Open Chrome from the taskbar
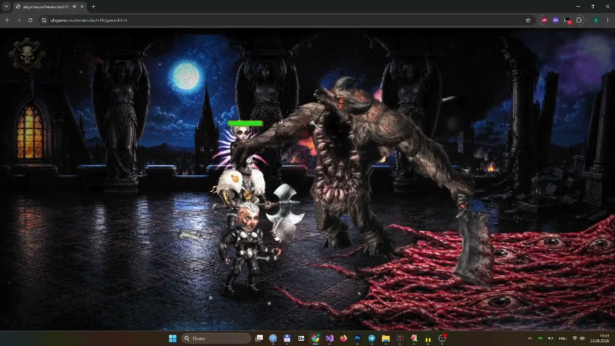615x346 pixels. pos(315,338)
